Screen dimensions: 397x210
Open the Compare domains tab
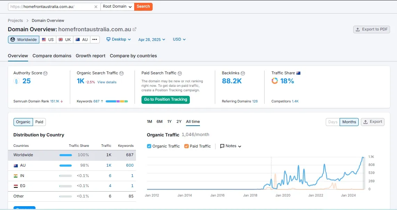[52, 56]
